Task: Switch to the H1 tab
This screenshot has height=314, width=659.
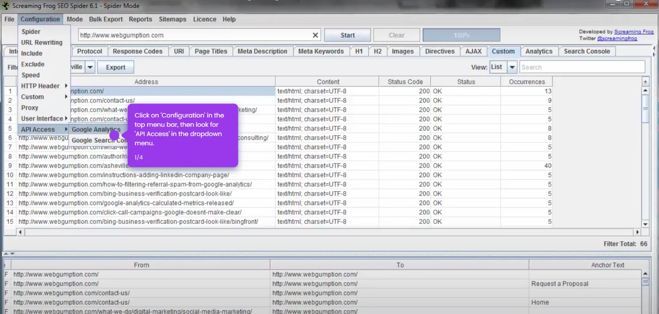Action: 359,51
